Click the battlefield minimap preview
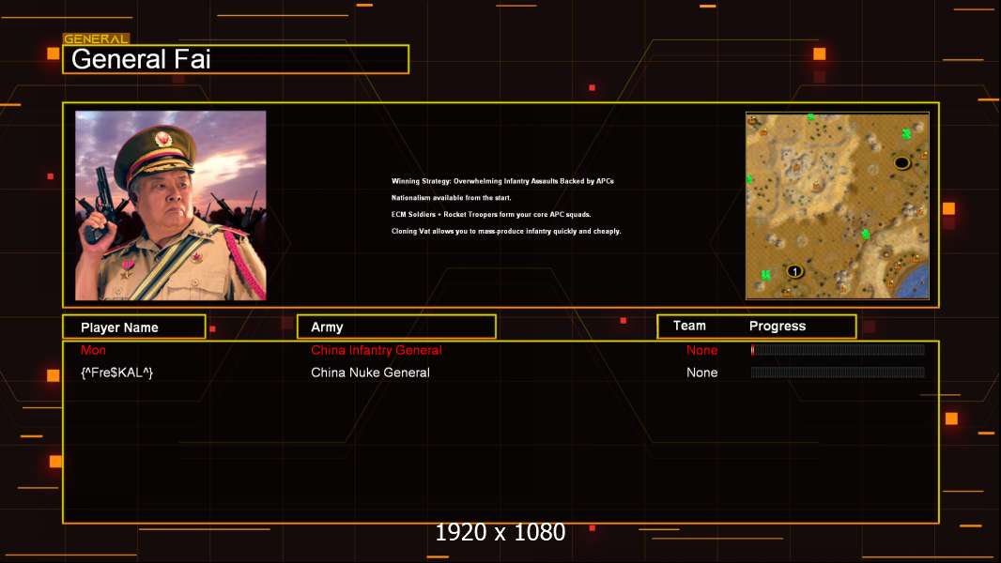 point(837,205)
